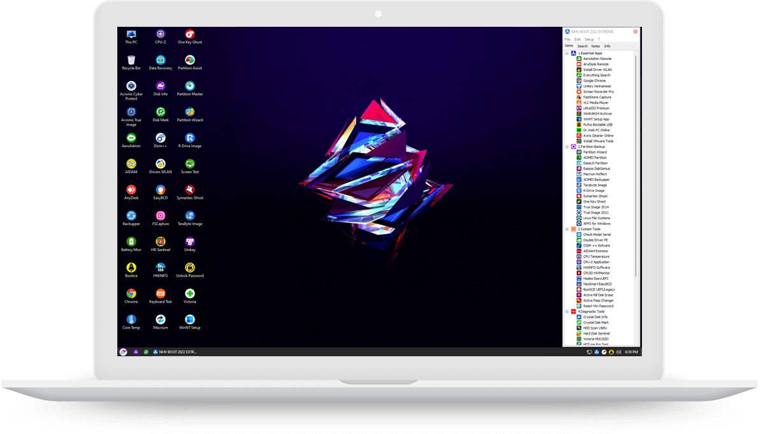
Task: Select Rufus Bootable USB entry
Action: tap(594, 124)
